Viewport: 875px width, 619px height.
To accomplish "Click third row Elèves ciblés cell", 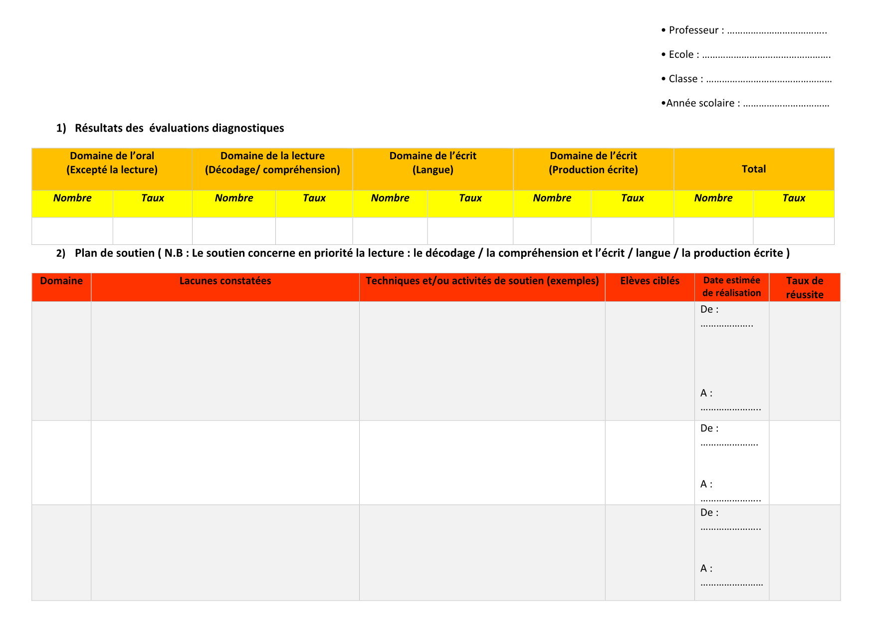I will pos(650,553).
